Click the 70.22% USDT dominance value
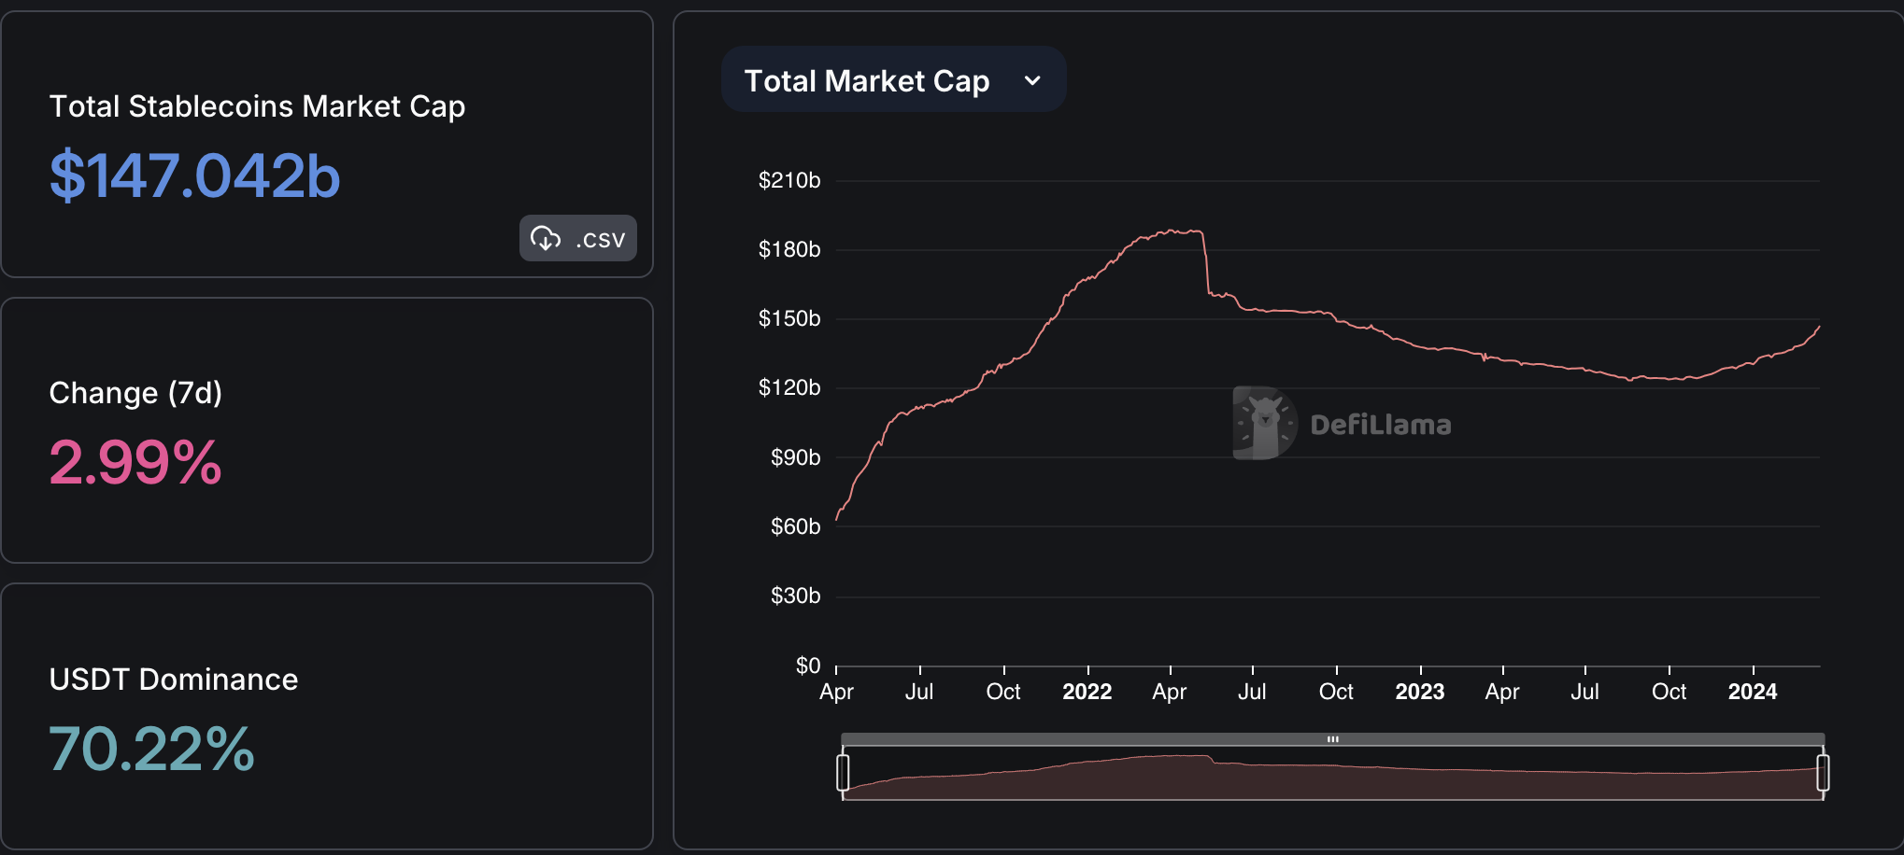Screen dimensions: 1904x855 [x=151, y=749]
